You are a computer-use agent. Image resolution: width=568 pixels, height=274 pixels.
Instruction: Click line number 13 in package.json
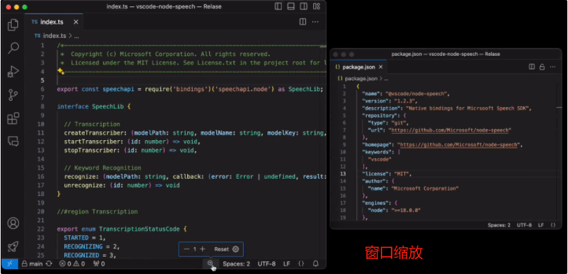tap(343, 174)
